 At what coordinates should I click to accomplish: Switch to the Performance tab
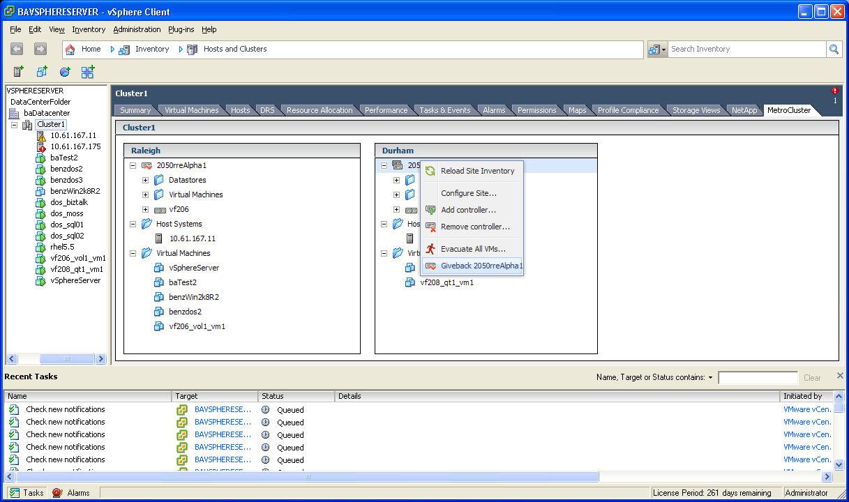tap(386, 110)
